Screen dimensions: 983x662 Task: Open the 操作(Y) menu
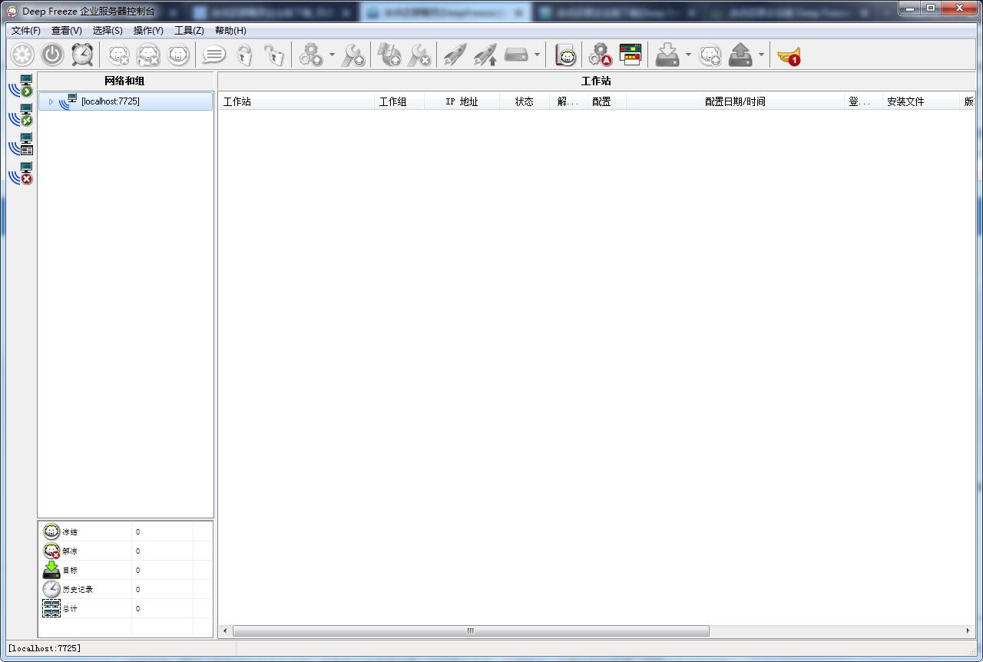(x=148, y=30)
